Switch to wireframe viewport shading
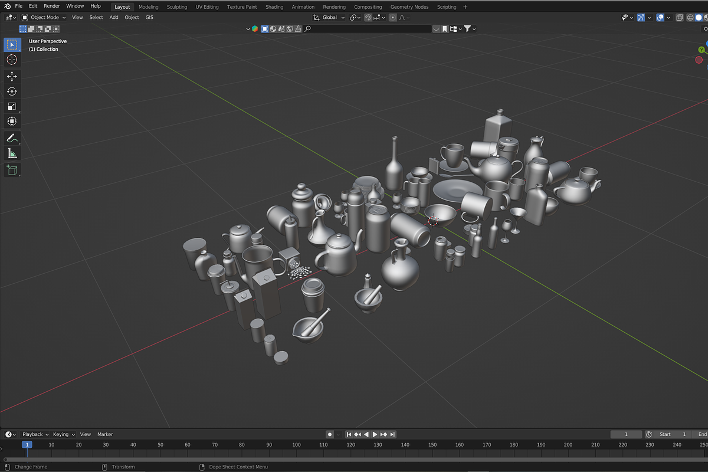The width and height of the screenshot is (708, 472). pyautogui.click(x=690, y=18)
